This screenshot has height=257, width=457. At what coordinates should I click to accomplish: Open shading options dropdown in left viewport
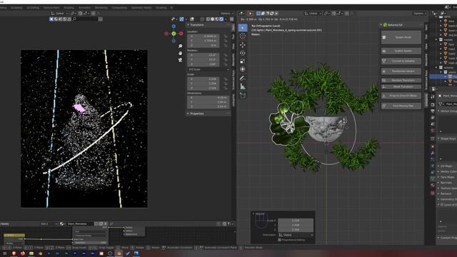226,19
